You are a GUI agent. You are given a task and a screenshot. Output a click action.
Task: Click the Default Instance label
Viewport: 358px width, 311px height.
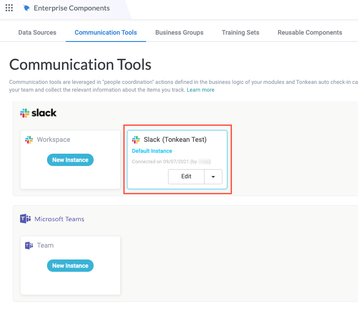click(x=152, y=151)
